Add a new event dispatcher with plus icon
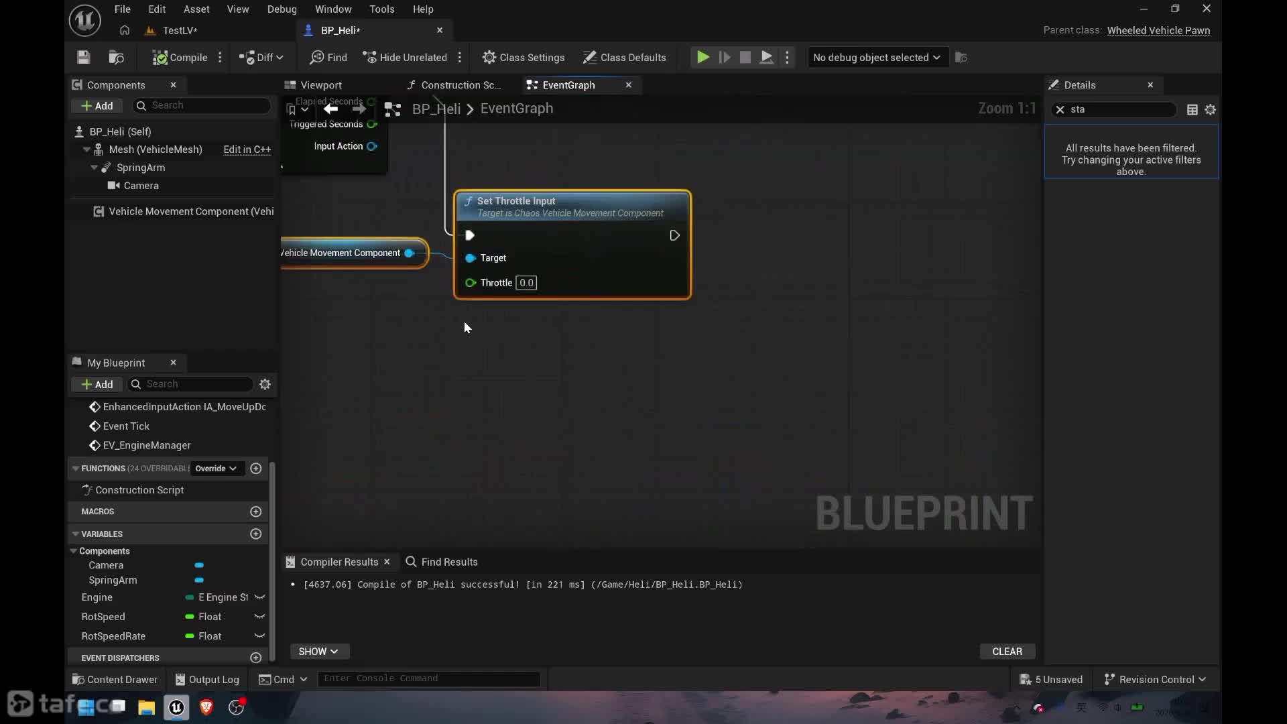1287x724 pixels. coord(255,658)
